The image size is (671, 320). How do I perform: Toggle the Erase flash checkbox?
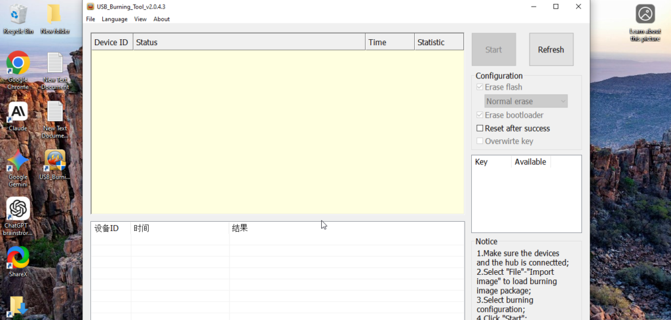tap(480, 87)
